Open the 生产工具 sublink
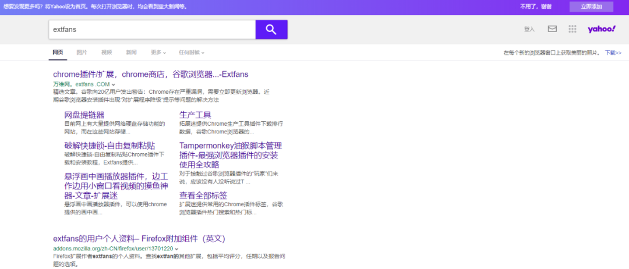 (x=195, y=115)
